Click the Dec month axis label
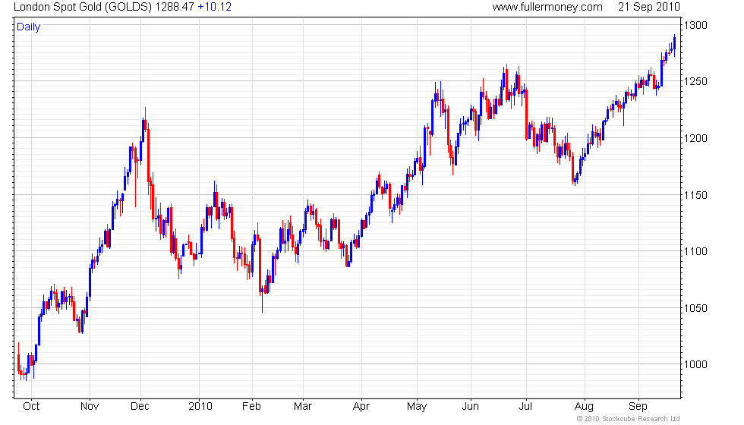744x425 pixels. coord(140,406)
